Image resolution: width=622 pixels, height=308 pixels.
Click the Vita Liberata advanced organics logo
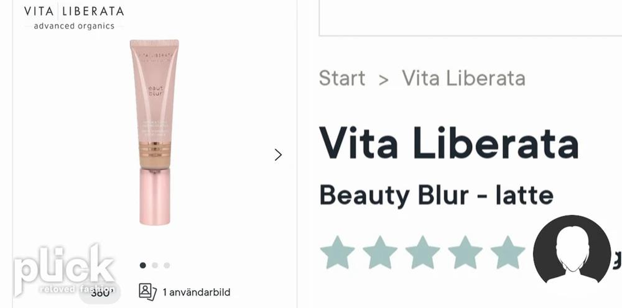coord(74,17)
